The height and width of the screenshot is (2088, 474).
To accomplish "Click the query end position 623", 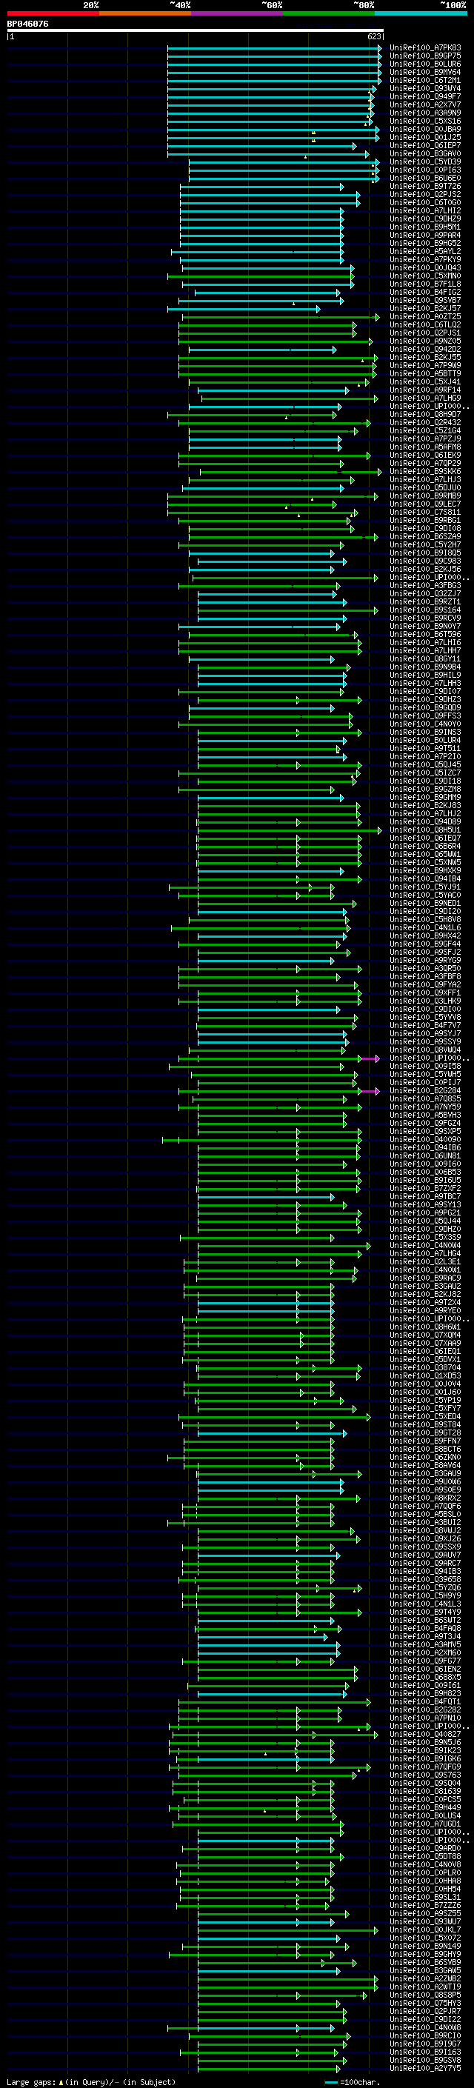I will coord(373,36).
